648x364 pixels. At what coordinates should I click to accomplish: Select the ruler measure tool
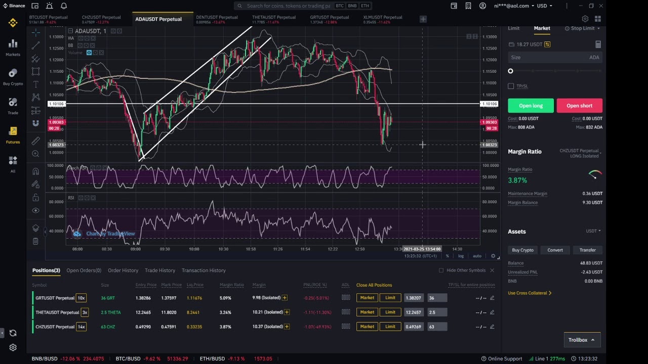coord(35,141)
